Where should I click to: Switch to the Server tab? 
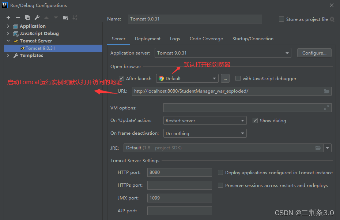pyautogui.click(x=118, y=39)
